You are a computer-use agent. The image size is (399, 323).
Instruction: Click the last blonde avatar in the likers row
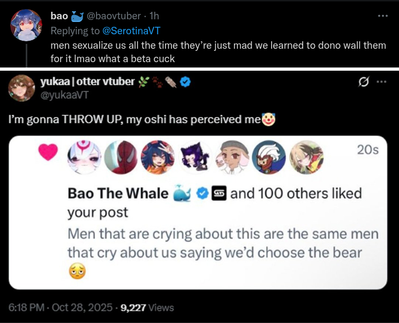[306, 157]
